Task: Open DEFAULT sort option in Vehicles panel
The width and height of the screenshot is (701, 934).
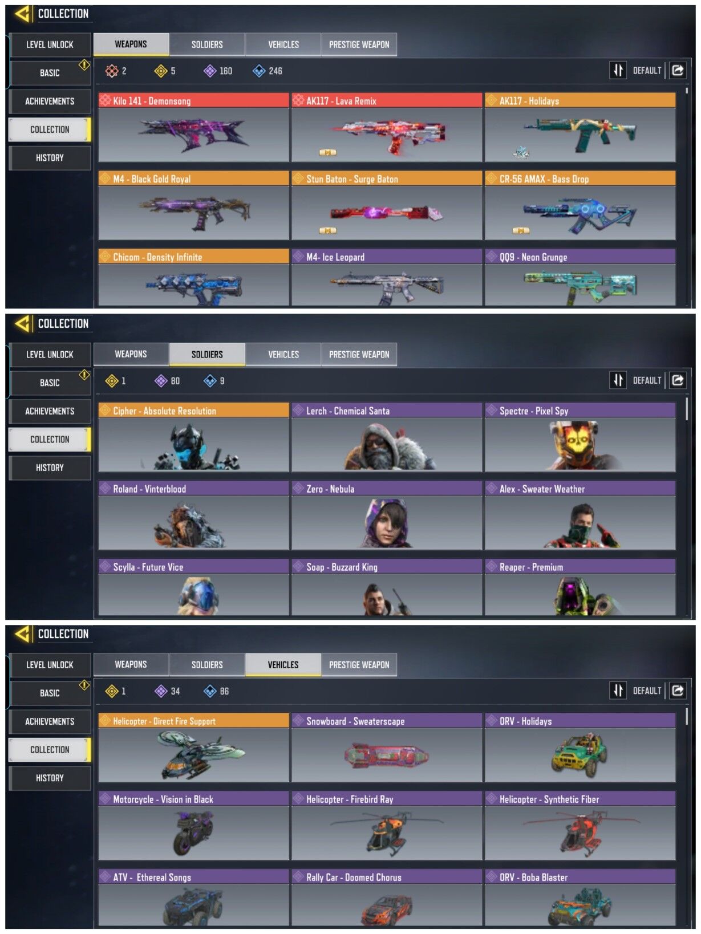Action: (x=647, y=691)
